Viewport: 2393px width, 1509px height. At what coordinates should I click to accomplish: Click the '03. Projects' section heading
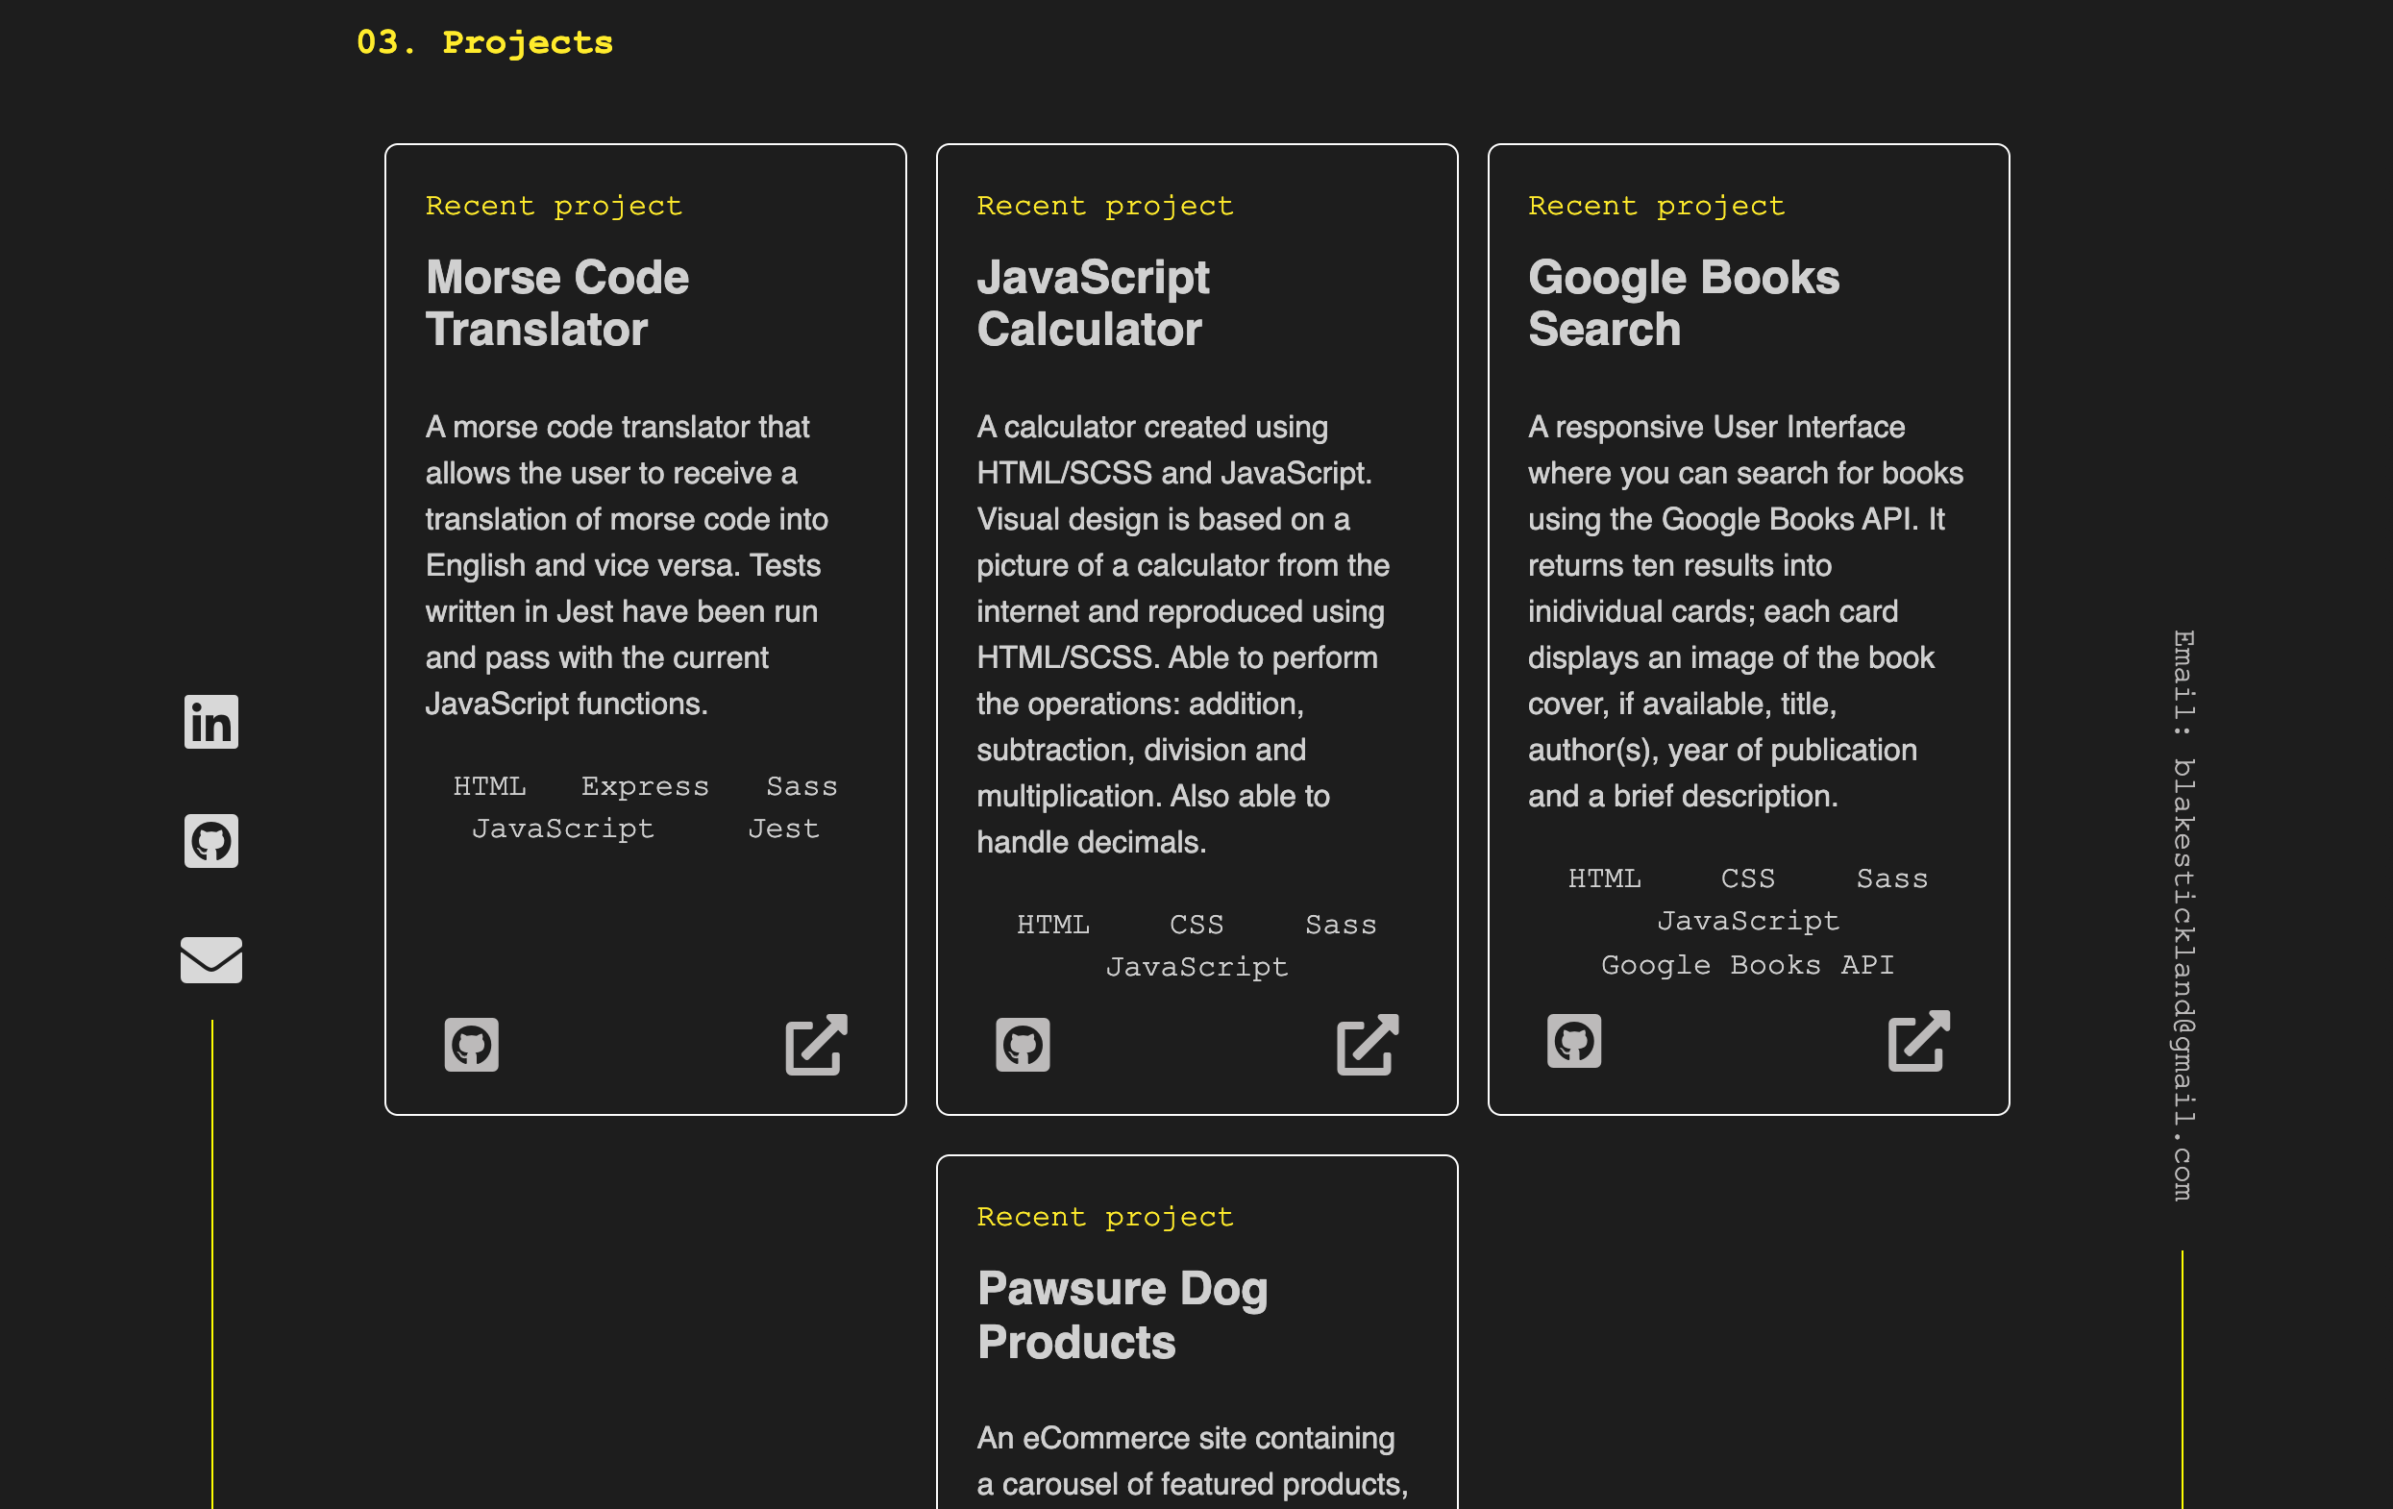pos(485,42)
